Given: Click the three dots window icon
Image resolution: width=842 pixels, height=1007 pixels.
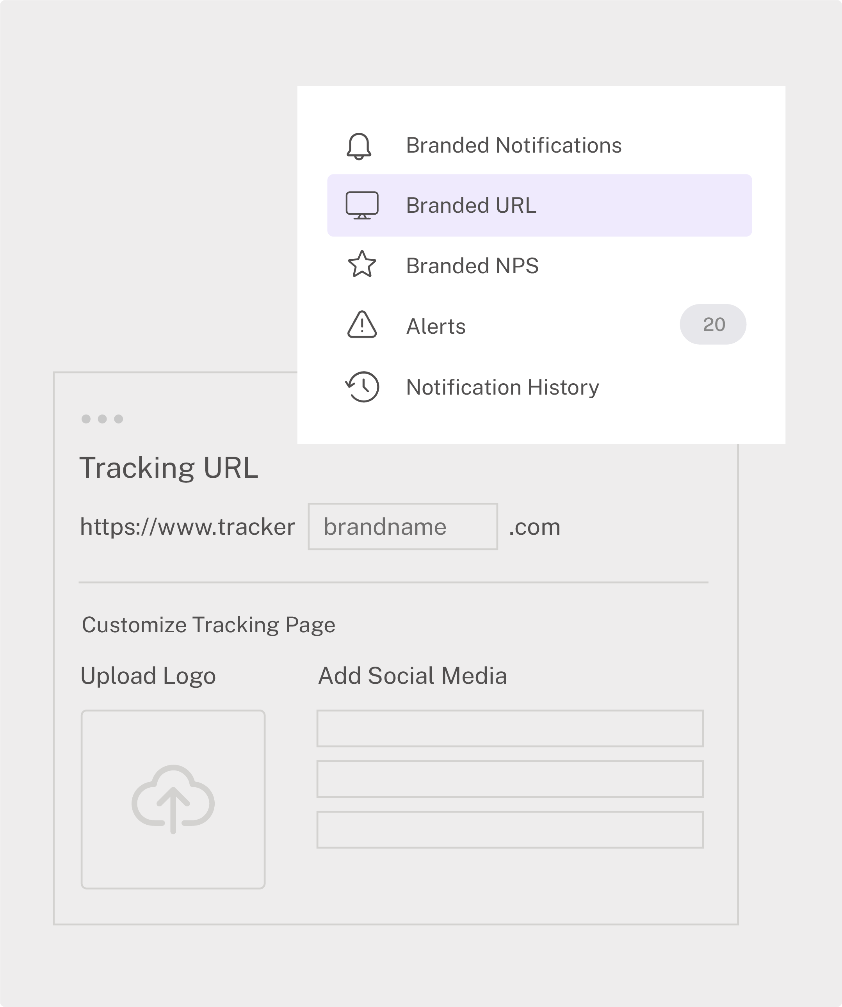Looking at the screenshot, I should point(102,419).
